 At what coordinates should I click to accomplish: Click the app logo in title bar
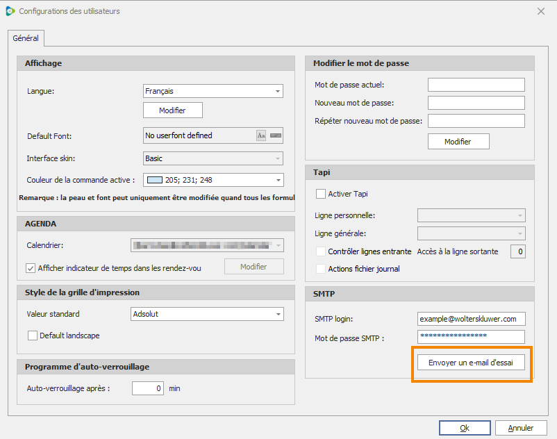[x=10, y=11]
